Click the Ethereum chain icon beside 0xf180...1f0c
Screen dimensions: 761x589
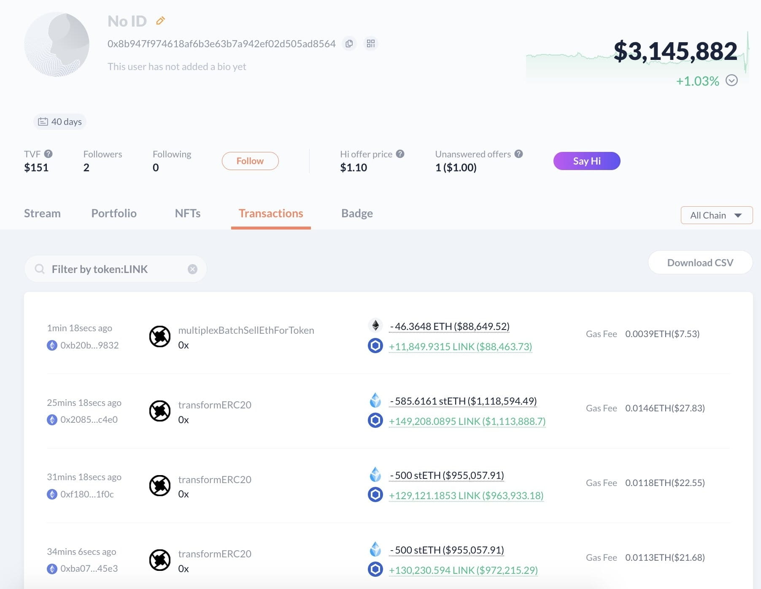pos(52,494)
